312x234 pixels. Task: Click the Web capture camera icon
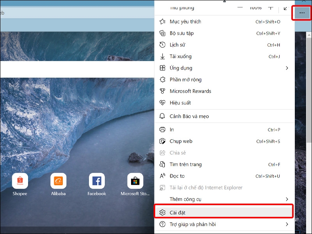coord(162,141)
